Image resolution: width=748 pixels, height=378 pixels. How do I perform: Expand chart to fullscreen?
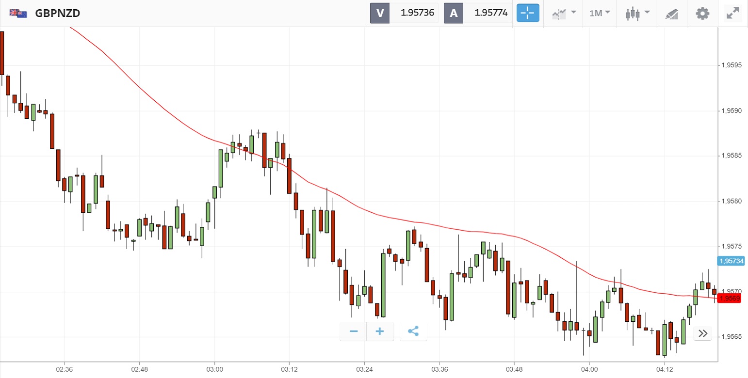tap(732, 13)
